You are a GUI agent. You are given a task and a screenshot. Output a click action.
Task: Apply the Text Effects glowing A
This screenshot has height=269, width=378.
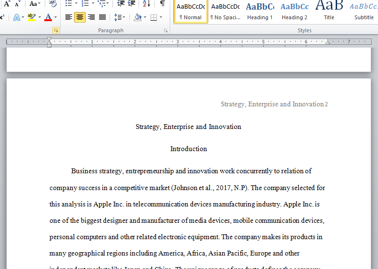coord(17,17)
